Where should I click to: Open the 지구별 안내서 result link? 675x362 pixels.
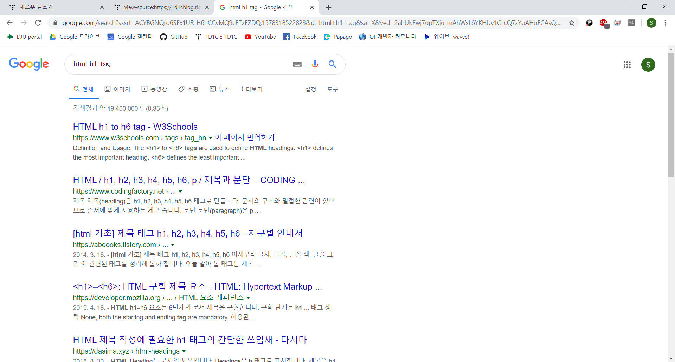click(188, 233)
